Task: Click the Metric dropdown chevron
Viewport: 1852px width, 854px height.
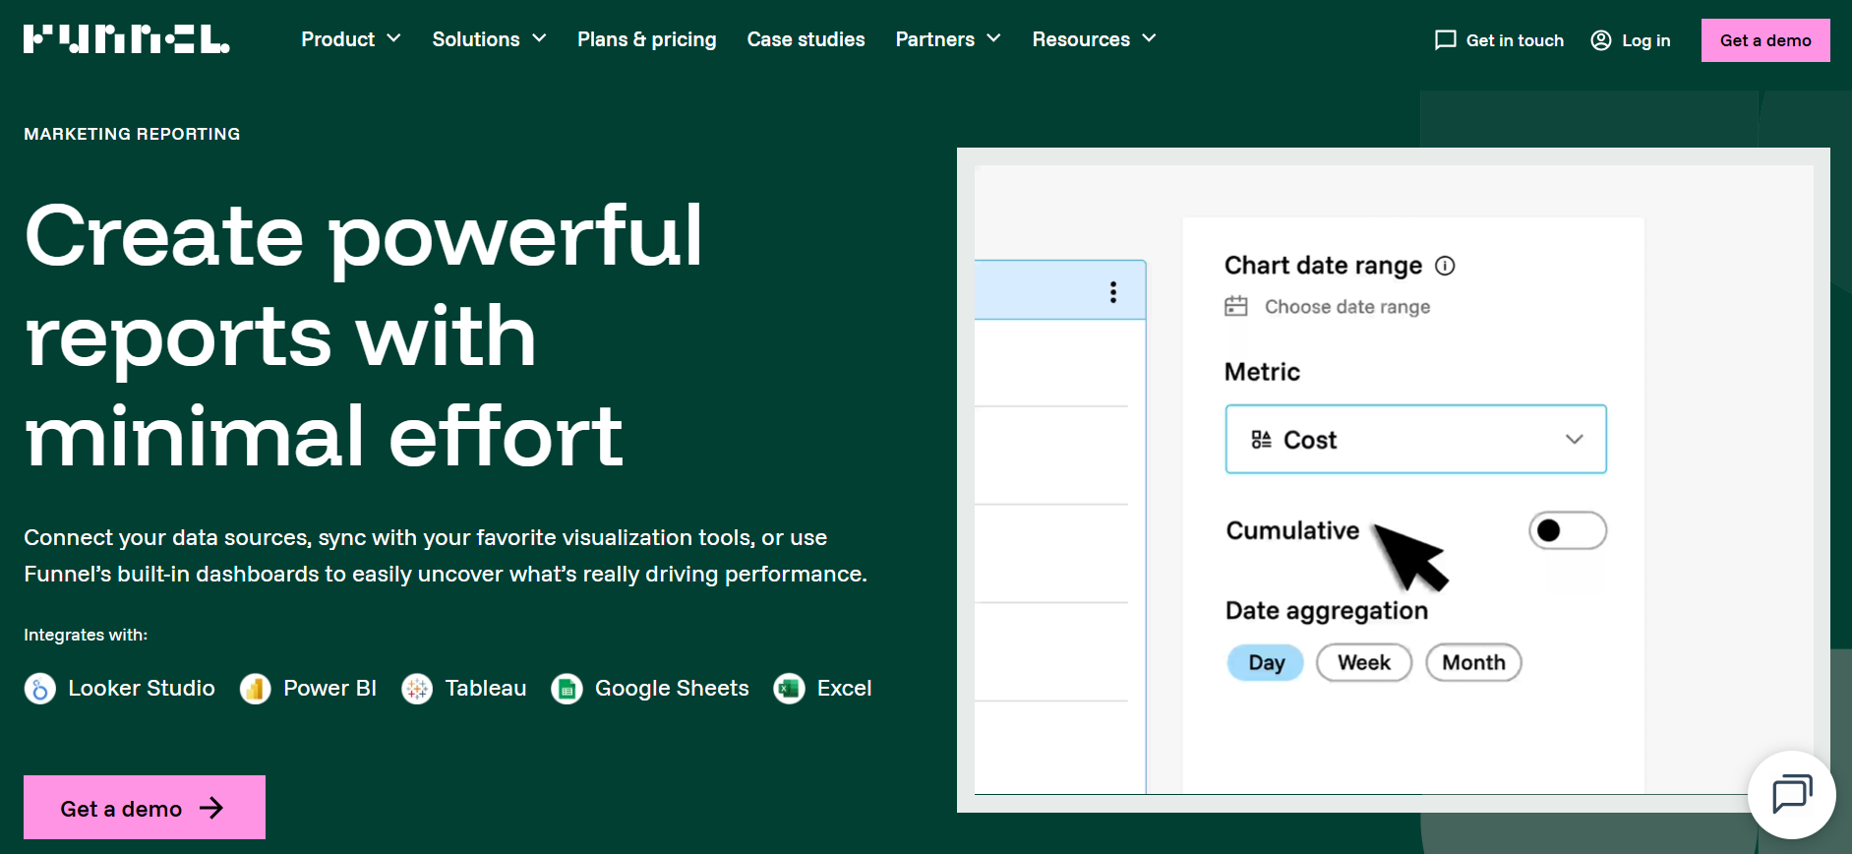Action: click(x=1575, y=439)
